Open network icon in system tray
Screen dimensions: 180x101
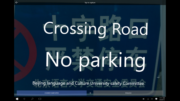(148, 99)
